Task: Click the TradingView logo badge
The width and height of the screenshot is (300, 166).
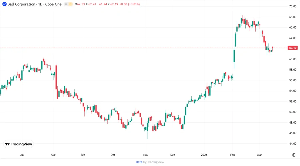Action: pos(19,144)
